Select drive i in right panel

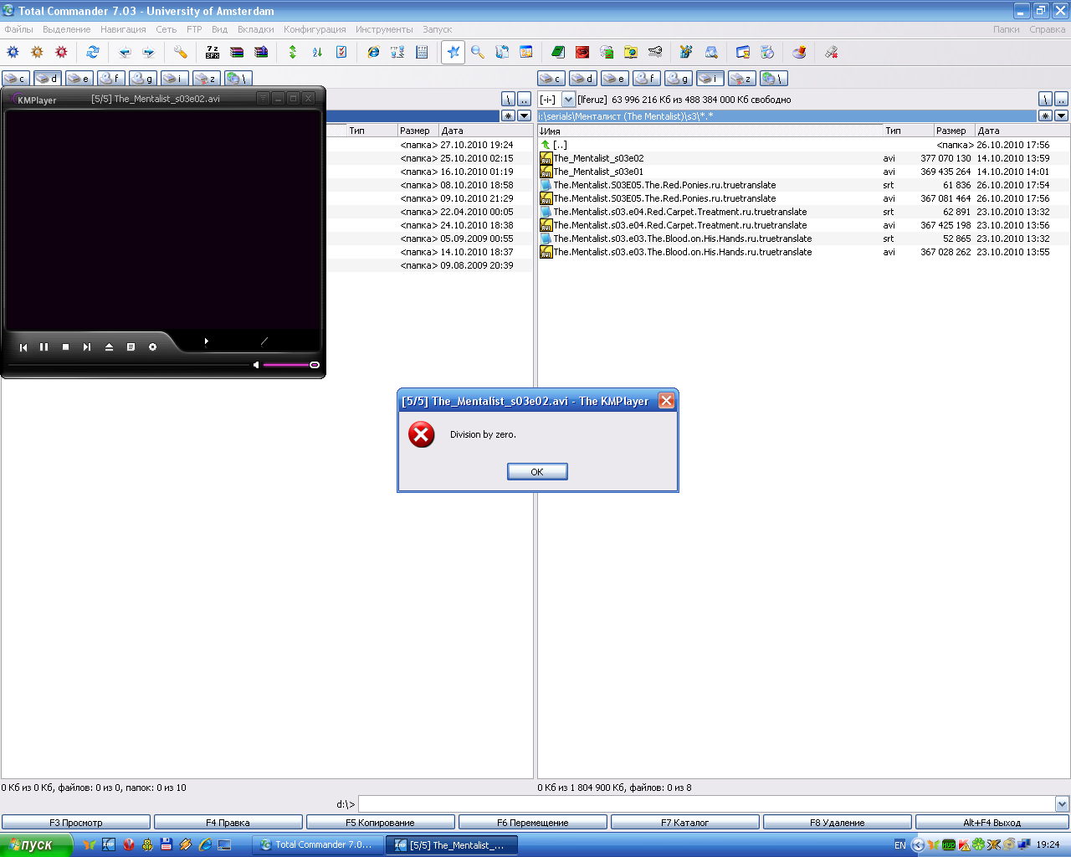(710, 78)
